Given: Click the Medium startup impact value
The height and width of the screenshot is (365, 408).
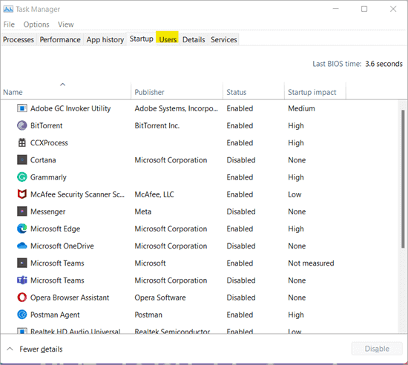Looking at the screenshot, I should coord(301,108).
